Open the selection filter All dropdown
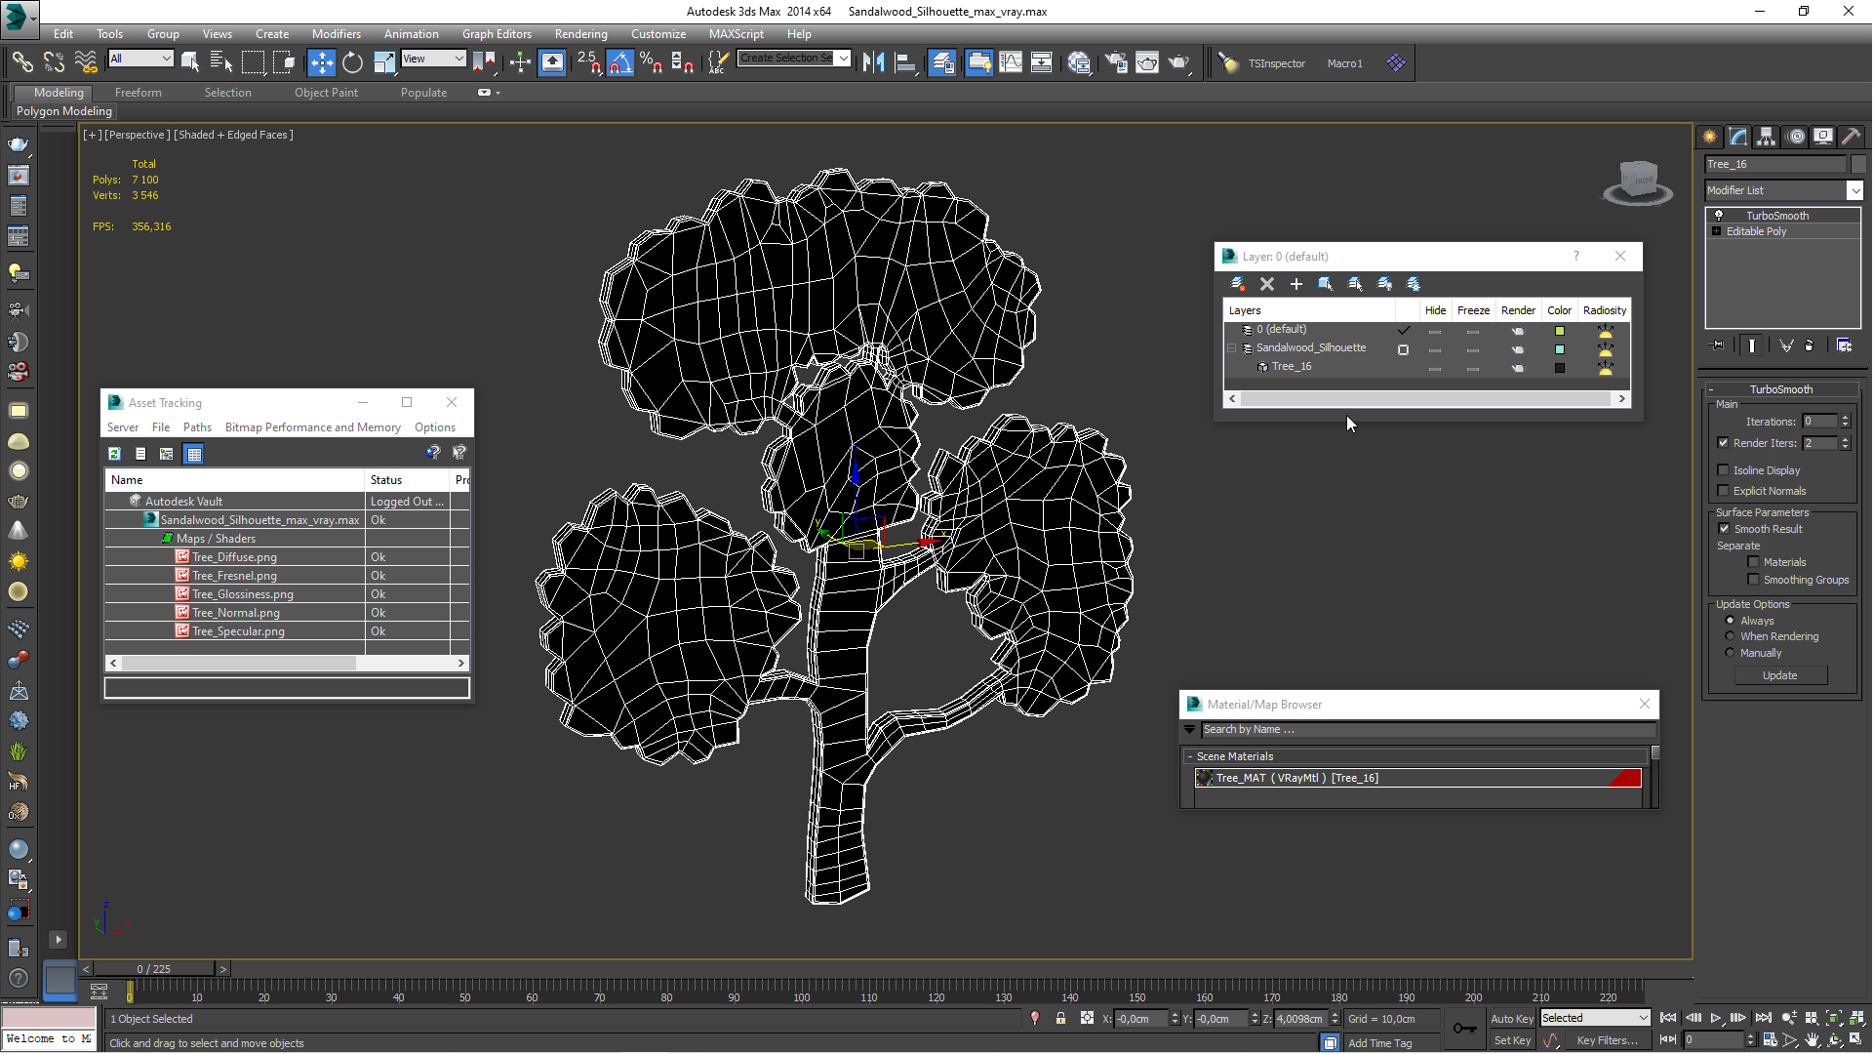 click(166, 59)
